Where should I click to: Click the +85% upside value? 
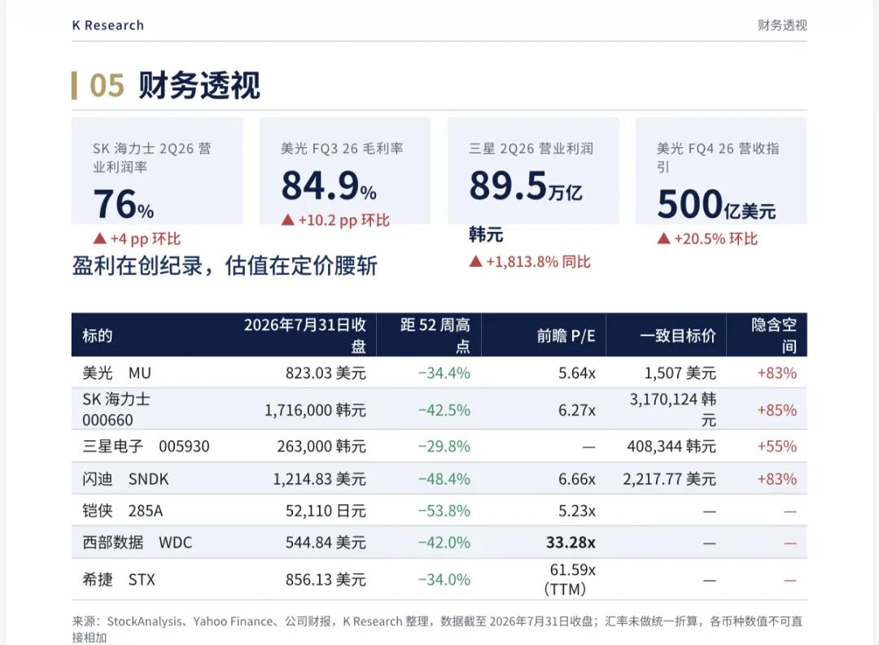pyautogui.click(x=777, y=410)
